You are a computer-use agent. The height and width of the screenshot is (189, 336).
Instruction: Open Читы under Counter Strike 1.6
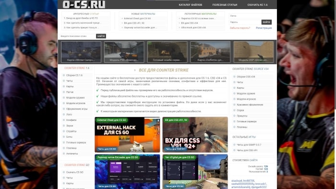[69, 81]
